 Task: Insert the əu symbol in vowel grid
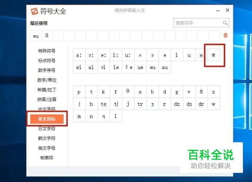pos(152,67)
